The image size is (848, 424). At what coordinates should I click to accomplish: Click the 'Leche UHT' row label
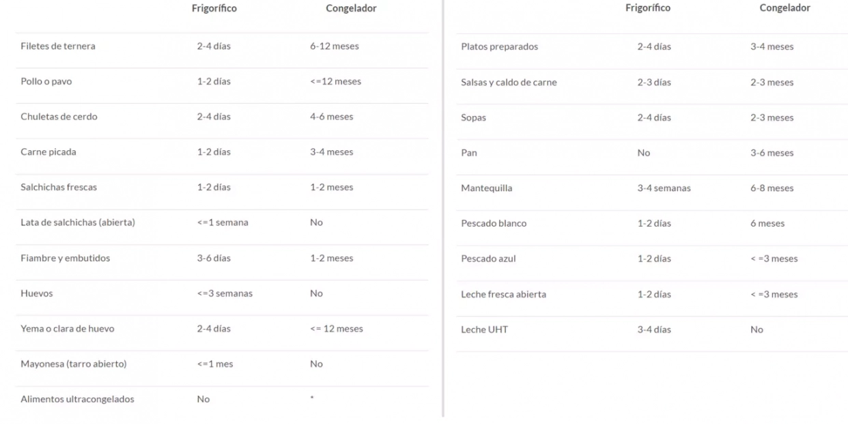484,330
